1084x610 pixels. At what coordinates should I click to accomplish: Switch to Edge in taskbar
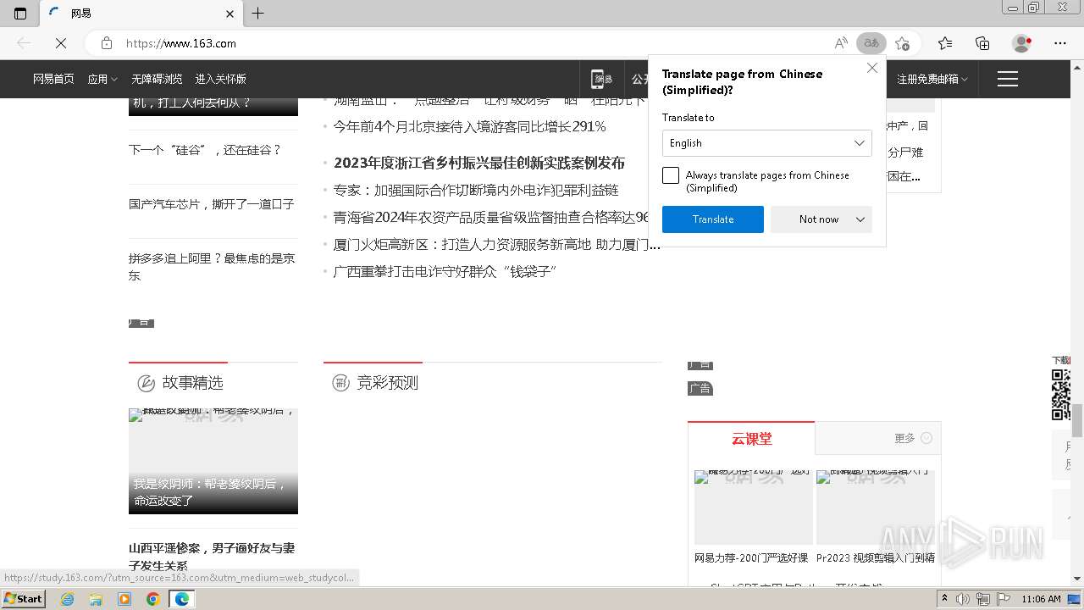click(182, 599)
